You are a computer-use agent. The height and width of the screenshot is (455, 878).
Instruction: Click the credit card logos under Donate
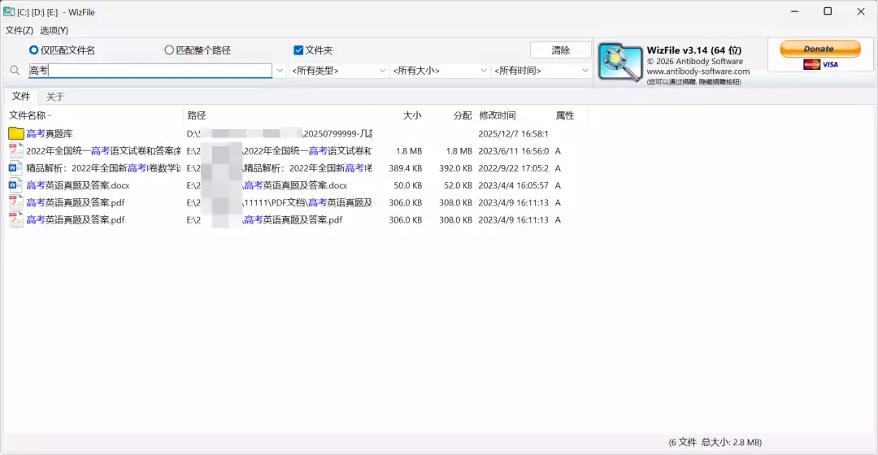820,64
